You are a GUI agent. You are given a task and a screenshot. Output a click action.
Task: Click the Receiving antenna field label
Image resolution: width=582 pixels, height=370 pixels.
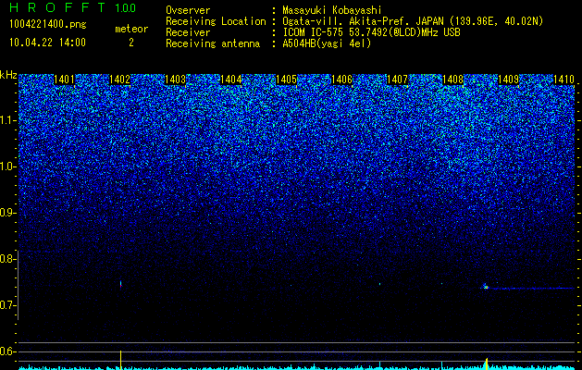tap(213, 43)
